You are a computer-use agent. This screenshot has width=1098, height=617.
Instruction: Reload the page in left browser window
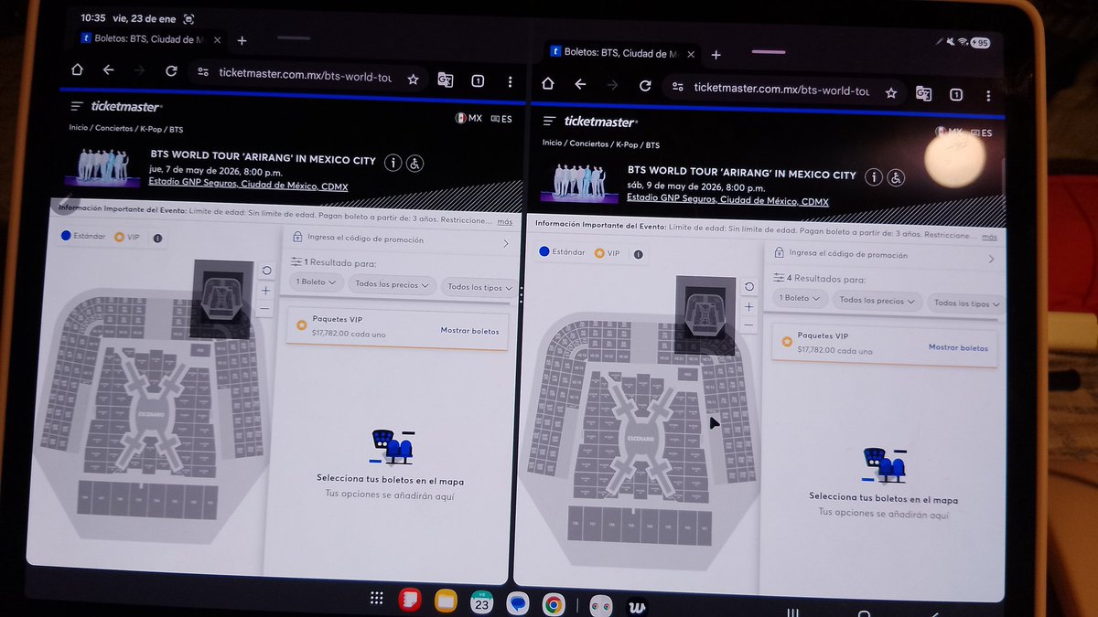[x=171, y=71]
